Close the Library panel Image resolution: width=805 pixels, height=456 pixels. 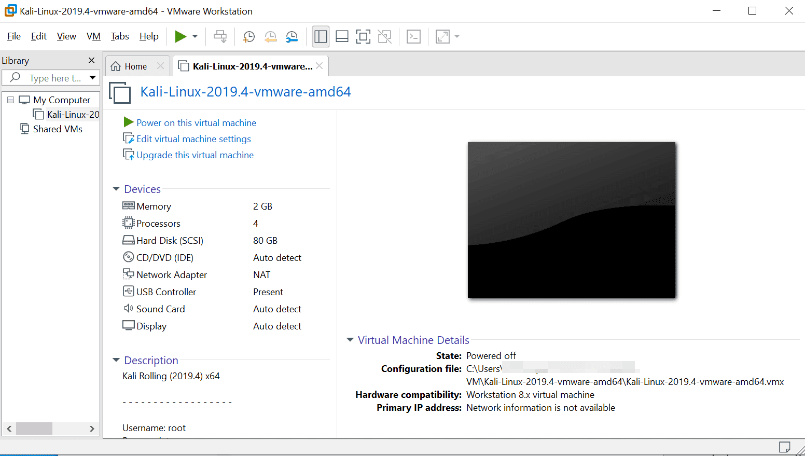tap(92, 60)
